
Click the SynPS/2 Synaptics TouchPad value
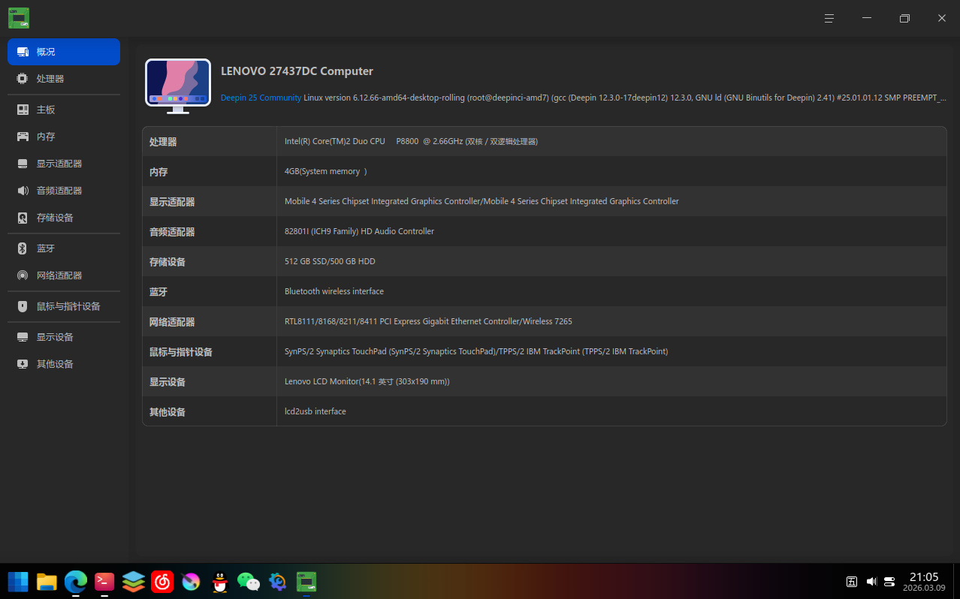click(x=476, y=351)
